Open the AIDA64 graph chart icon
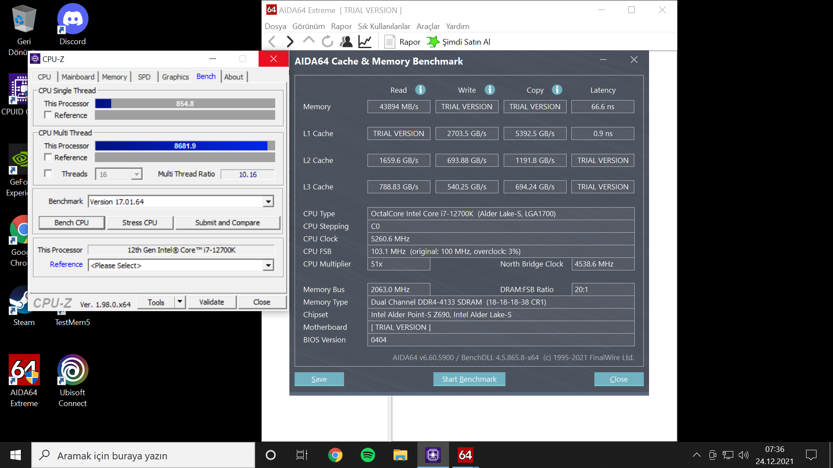This screenshot has height=468, width=833. [365, 42]
